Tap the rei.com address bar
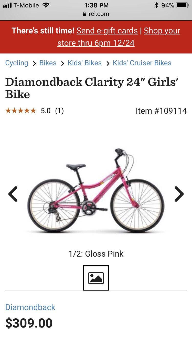This screenshot has width=192, height=343. click(x=96, y=14)
